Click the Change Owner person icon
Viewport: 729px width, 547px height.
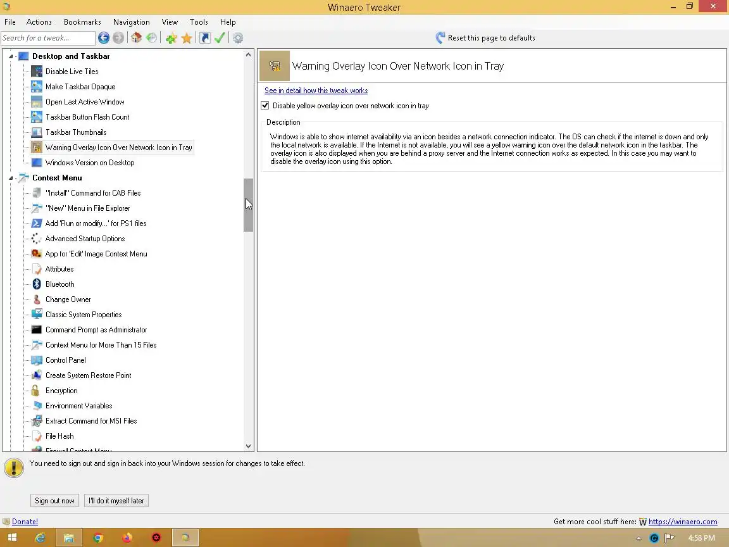[x=37, y=299]
